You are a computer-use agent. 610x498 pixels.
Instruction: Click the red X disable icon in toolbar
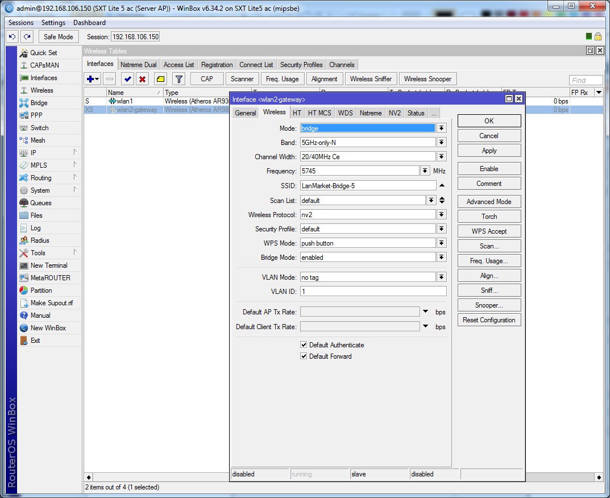coord(142,79)
